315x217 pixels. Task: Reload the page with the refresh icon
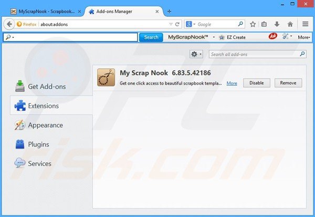(x=177, y=24)
